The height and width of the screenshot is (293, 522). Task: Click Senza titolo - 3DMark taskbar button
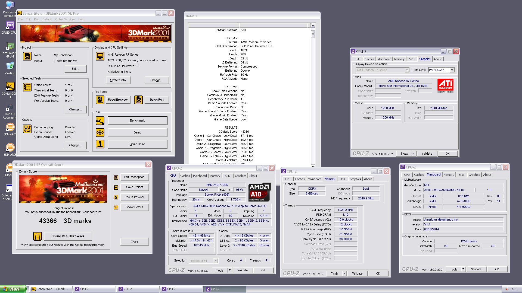(51, 289)
